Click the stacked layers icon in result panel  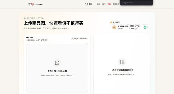(x=122, y=62)
